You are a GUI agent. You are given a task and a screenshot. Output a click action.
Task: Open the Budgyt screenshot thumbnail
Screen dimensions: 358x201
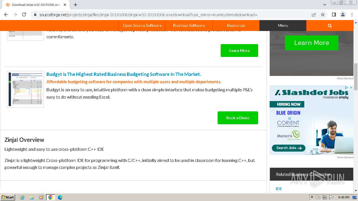coord(25,89)
